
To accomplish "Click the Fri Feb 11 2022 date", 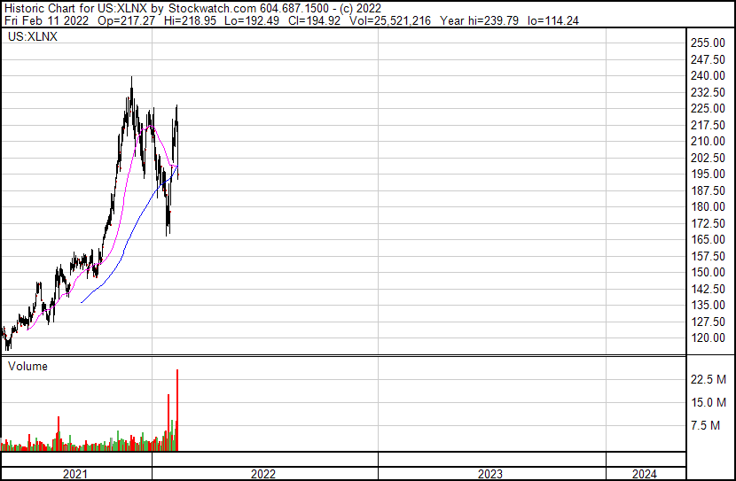I will tap(46, 20).
